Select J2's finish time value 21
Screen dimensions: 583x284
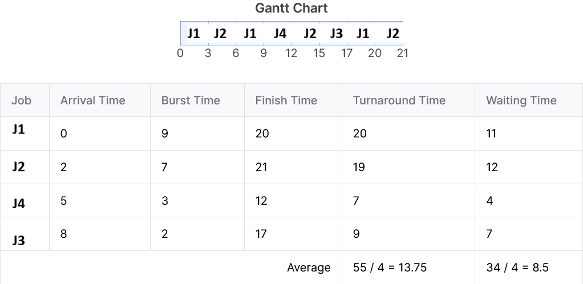click(x=261, y=167)
